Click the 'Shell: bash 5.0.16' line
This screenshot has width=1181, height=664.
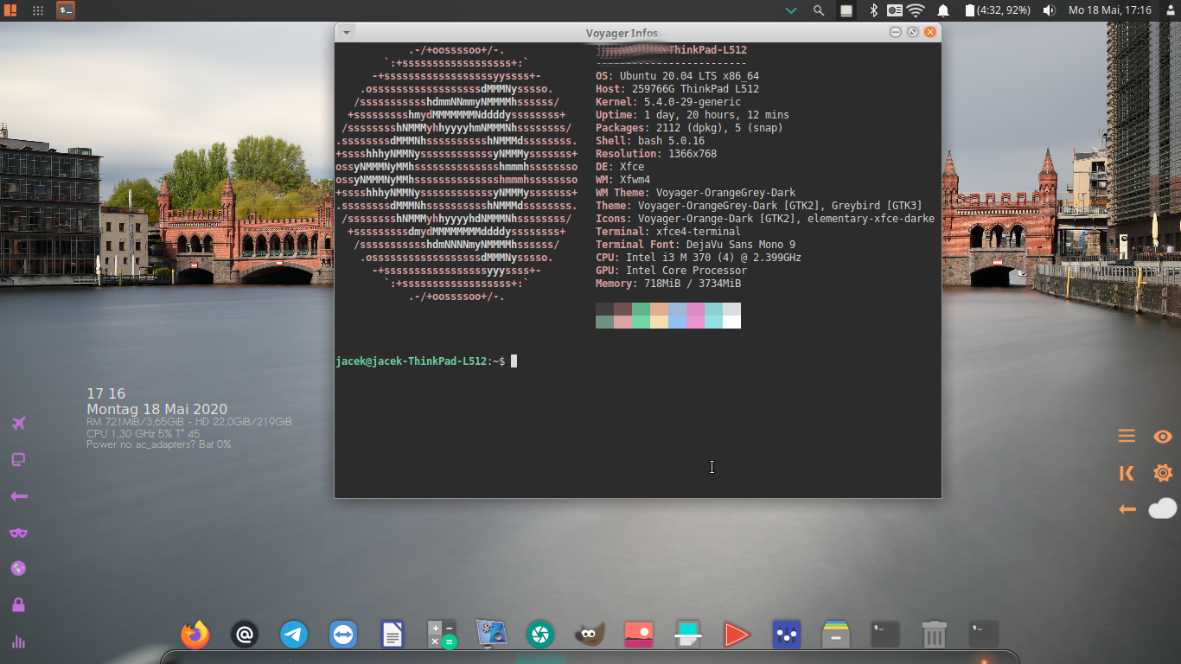pos(650,141)
